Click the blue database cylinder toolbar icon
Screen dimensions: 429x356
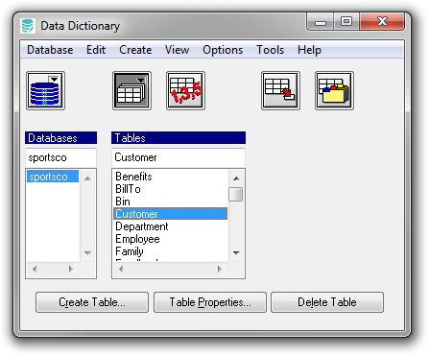45,91
